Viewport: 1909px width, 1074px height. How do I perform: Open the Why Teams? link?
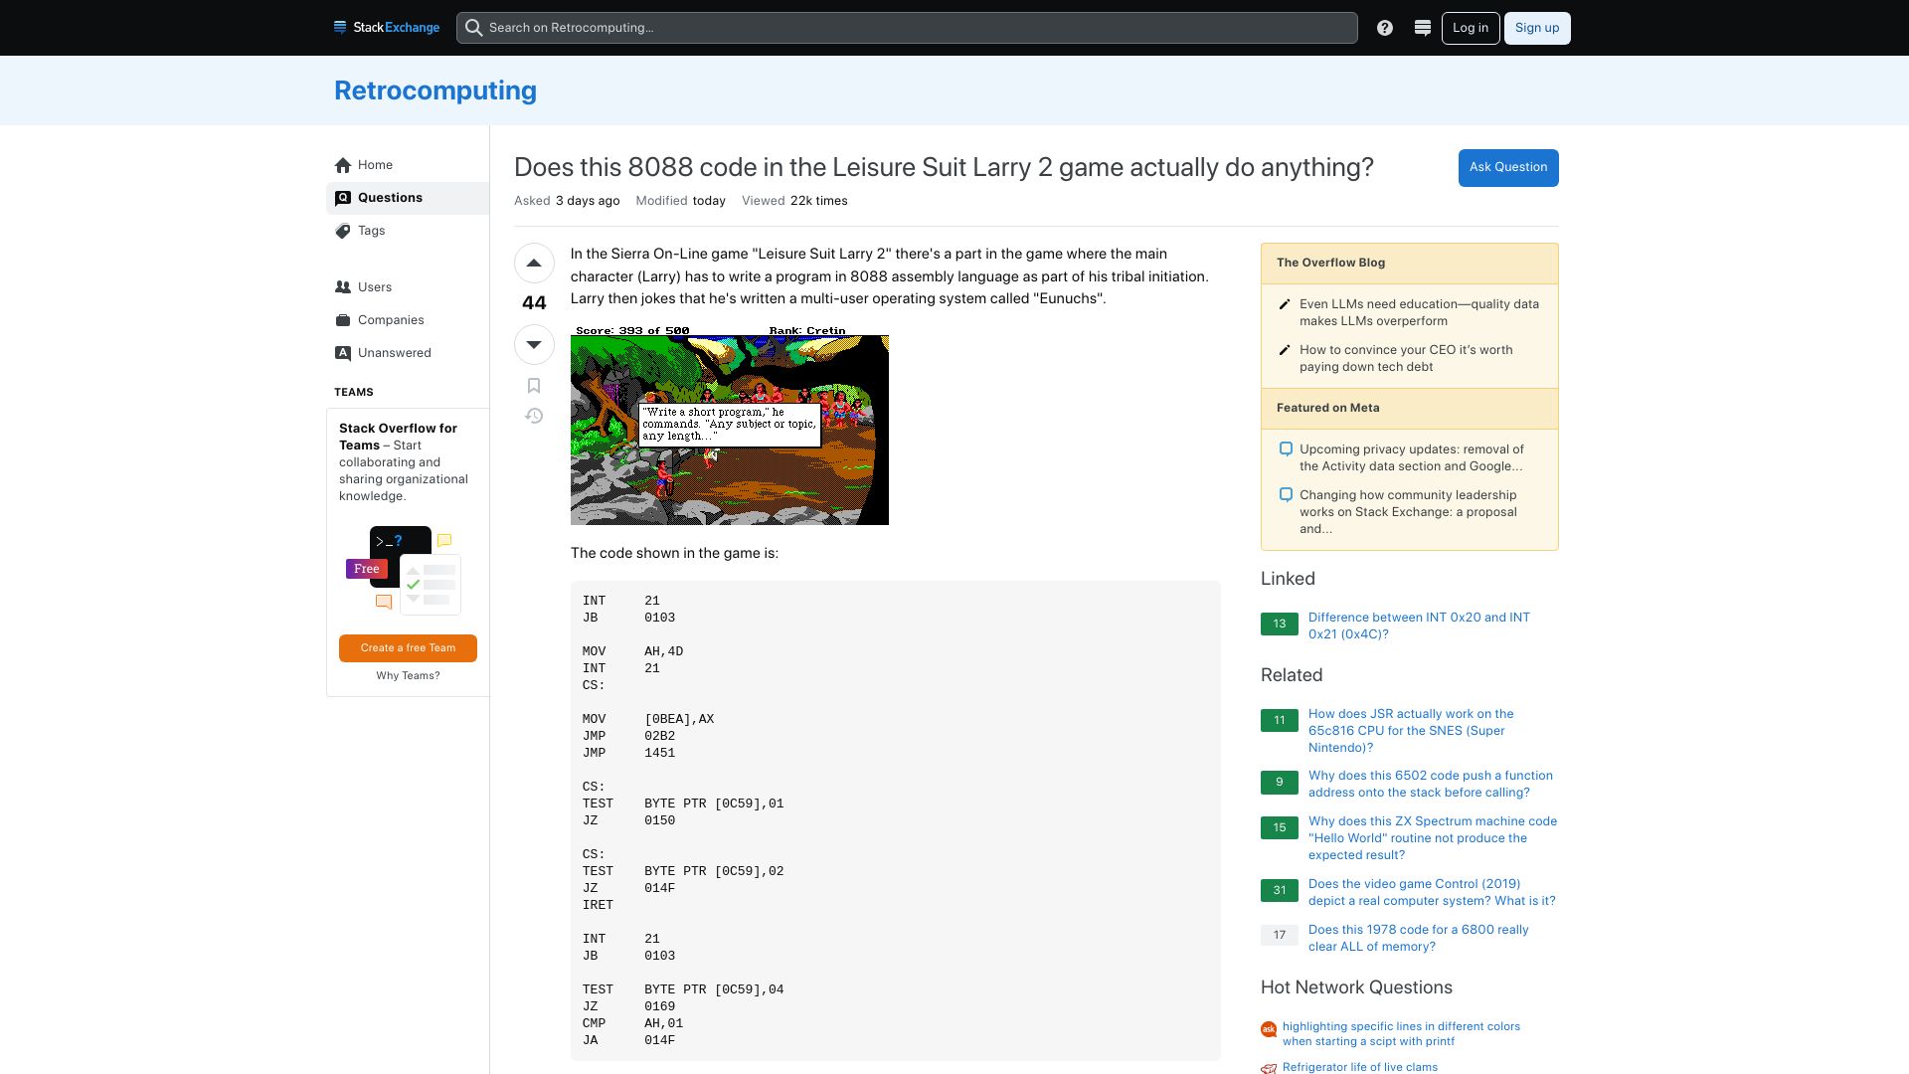408,676
